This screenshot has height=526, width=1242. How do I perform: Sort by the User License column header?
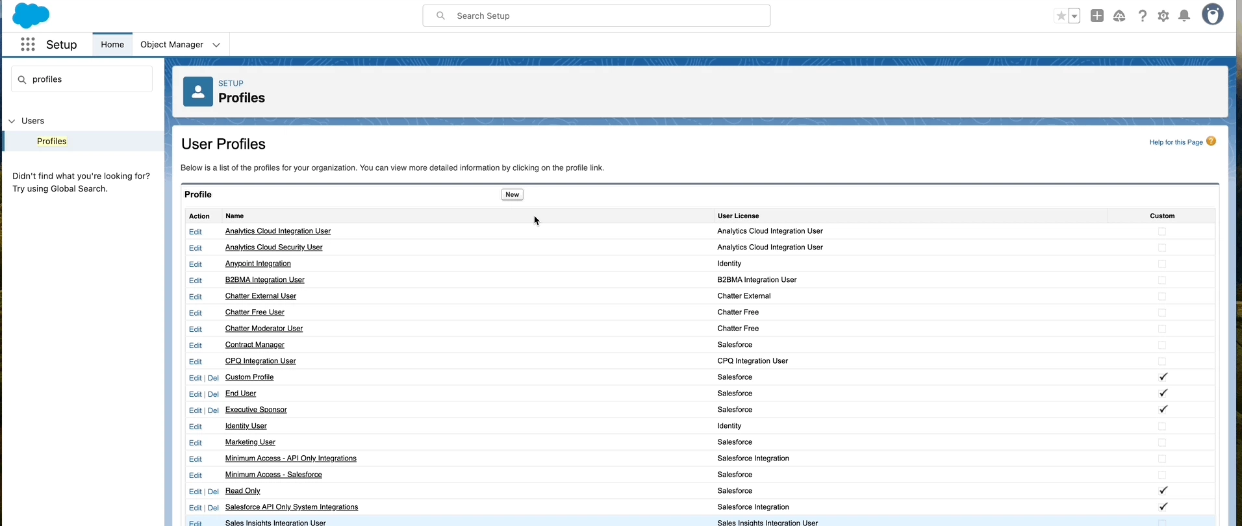click(738, 216)
